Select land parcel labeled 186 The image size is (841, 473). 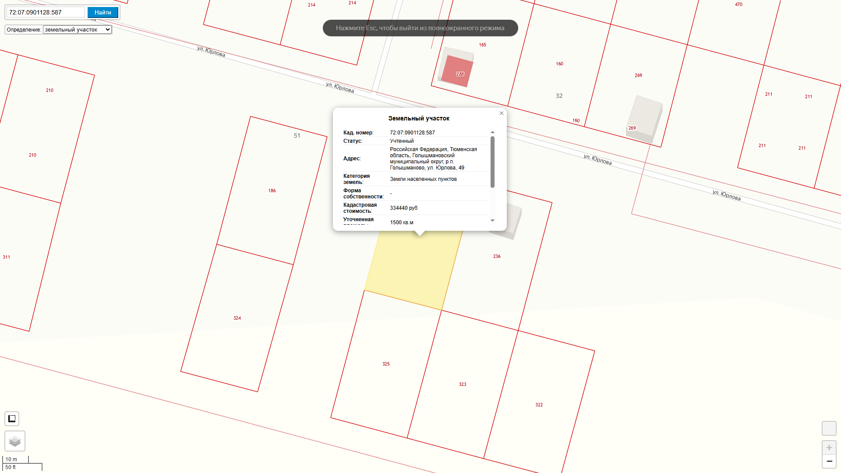pos(272,191)
